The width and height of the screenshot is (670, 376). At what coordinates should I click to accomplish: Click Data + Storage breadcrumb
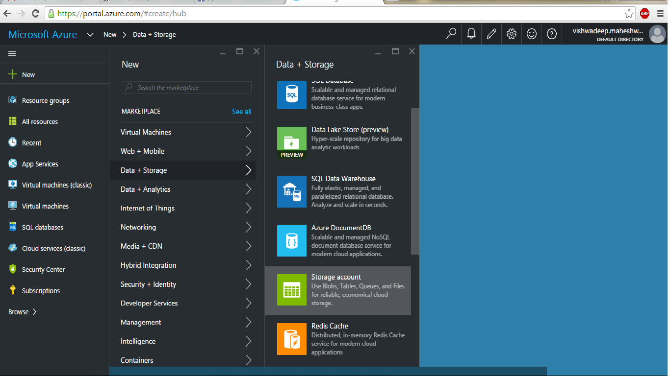click(x=154, y=34)
